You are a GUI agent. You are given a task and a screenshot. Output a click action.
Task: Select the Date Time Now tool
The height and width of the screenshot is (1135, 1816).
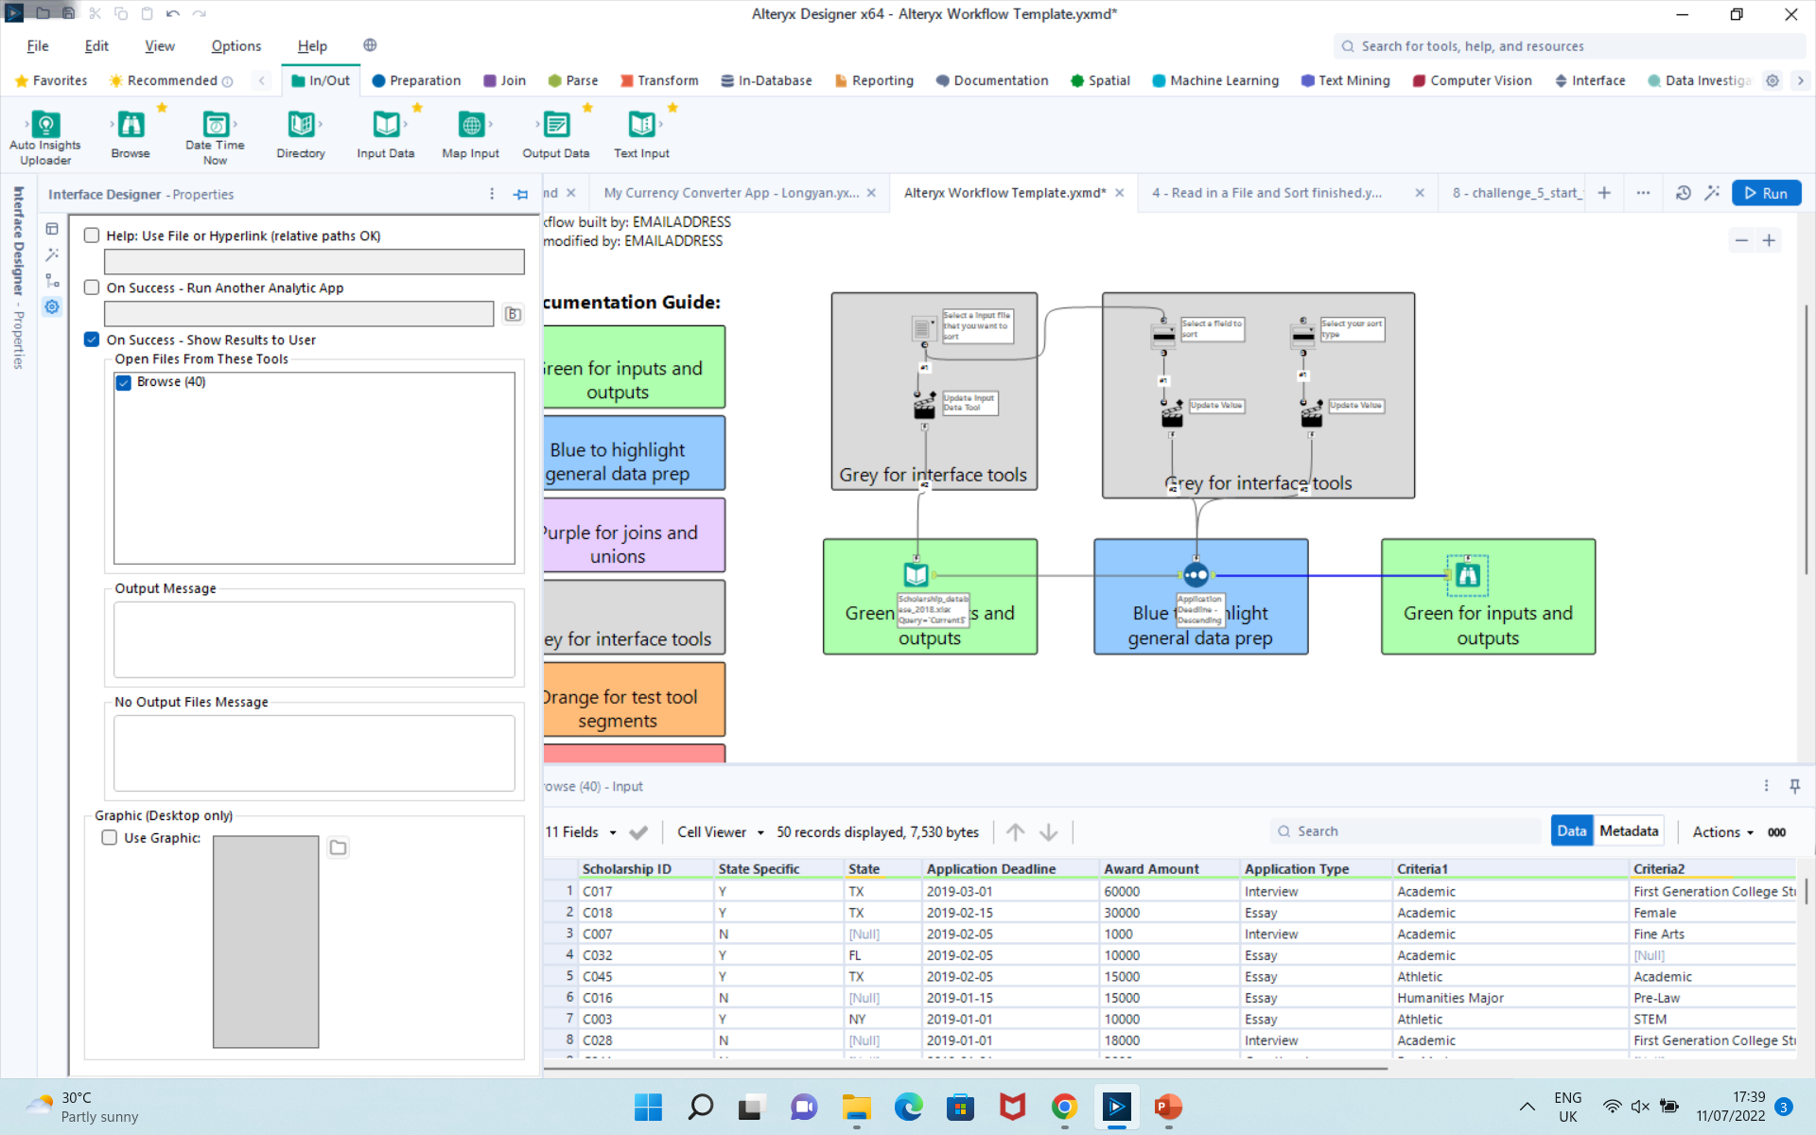tap(216, 136)
